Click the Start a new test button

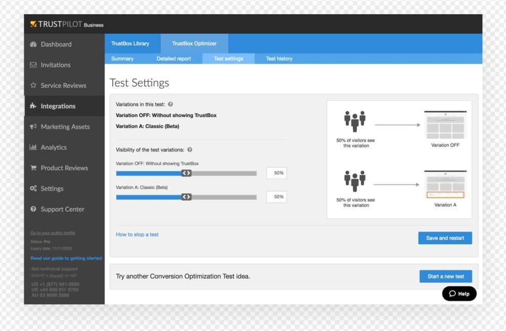445,276
